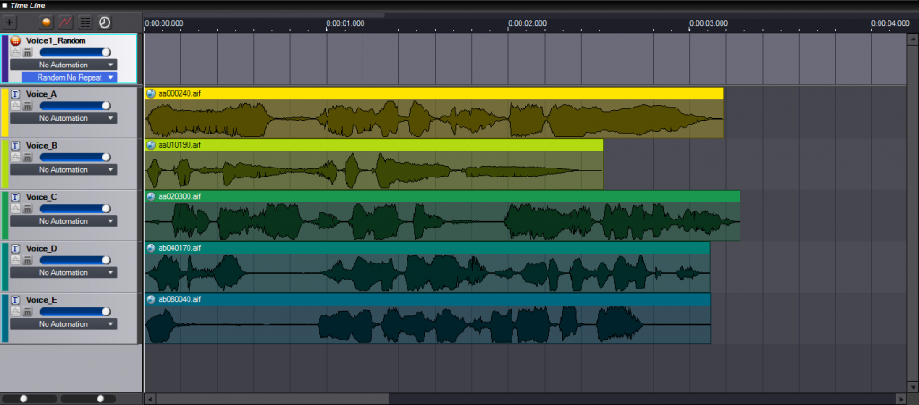Select the Voice_E track name
The width and height of the screenshot is (919, 405).
click(x=41, y=299)
